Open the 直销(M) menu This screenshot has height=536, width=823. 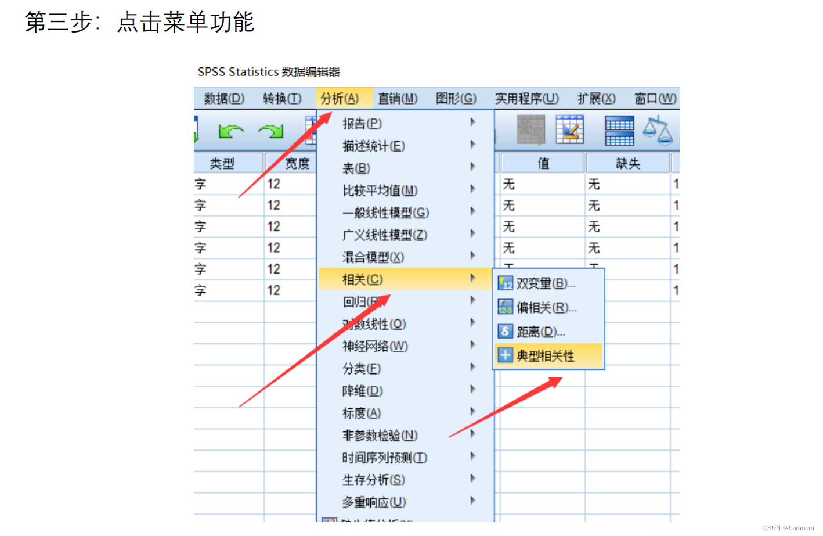(x=398, y=99)
